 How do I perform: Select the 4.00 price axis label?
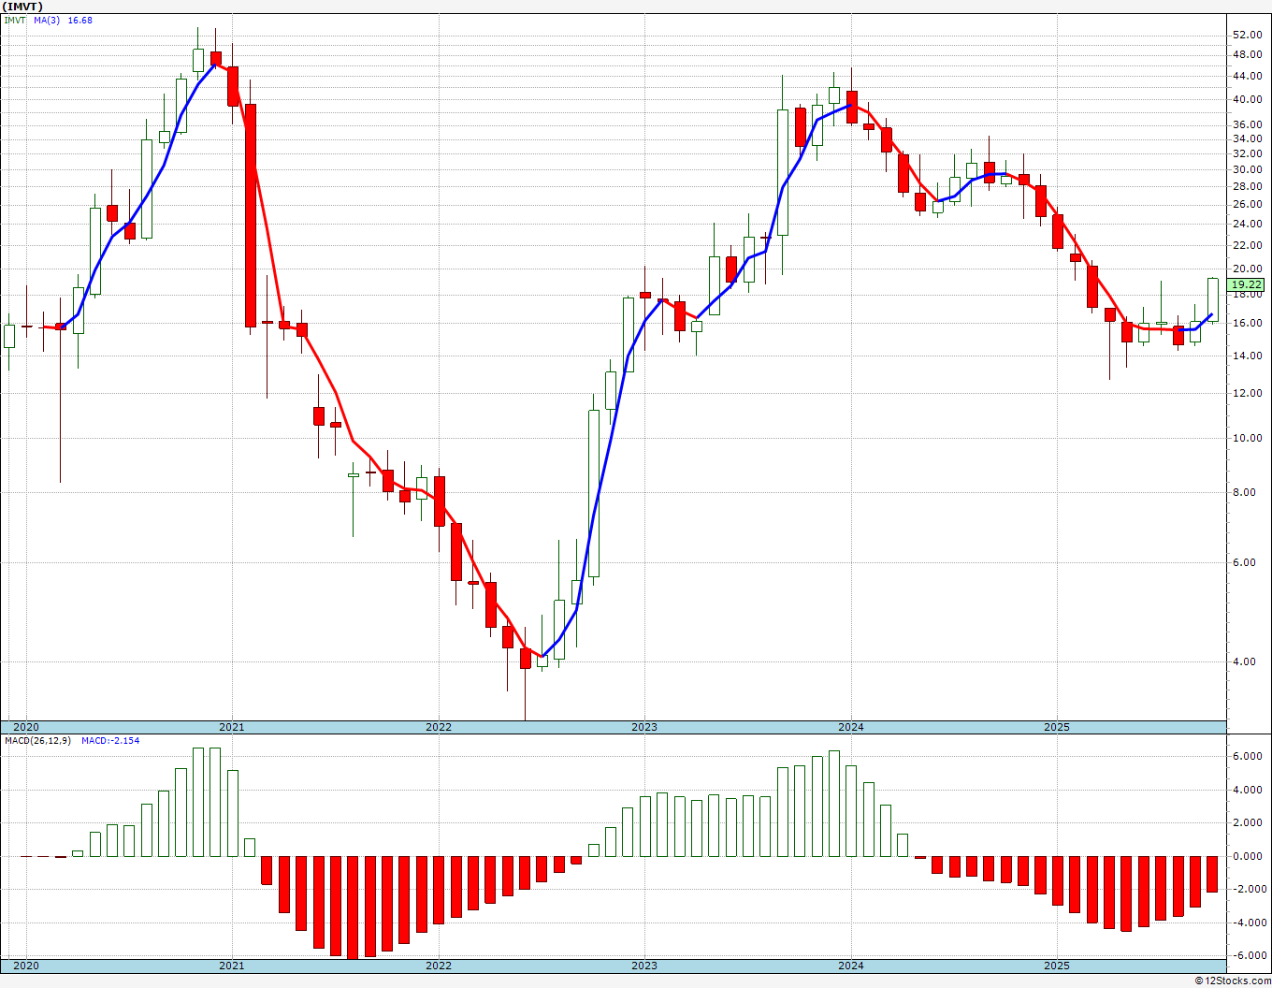1245,661
